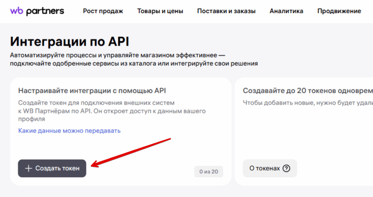This screenshot has width=373, height=197.
Task: Click the Интеграции по API page heading
Action: (x=70, y=41)
